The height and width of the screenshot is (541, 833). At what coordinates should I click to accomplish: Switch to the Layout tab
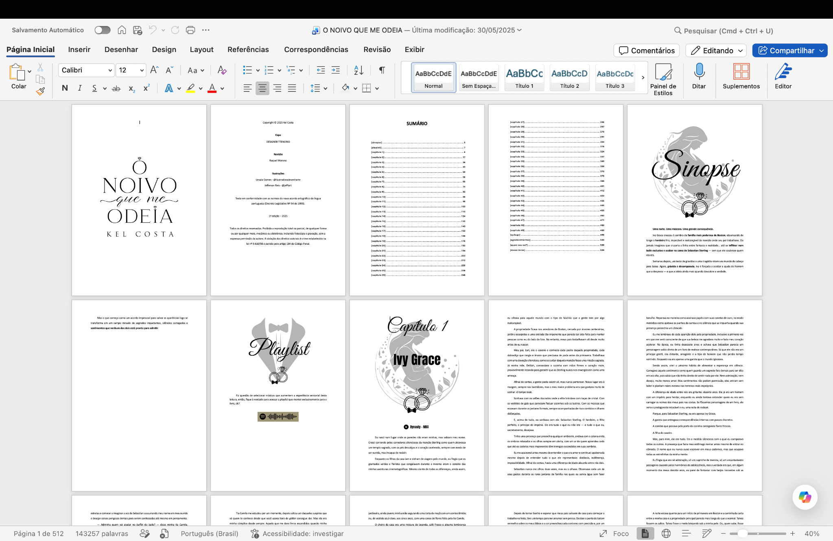pyautogui.click(x=201, y=50)
